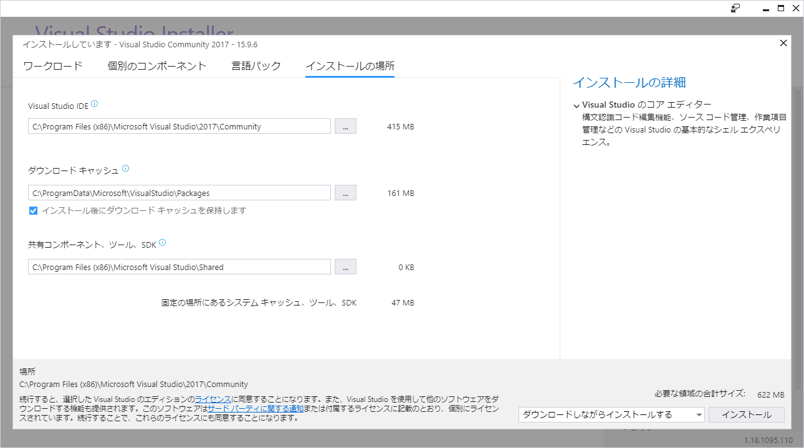This screenshot has width=804, height=448.
Task: Edit the download cache path field
Action: tap(179, 193)
